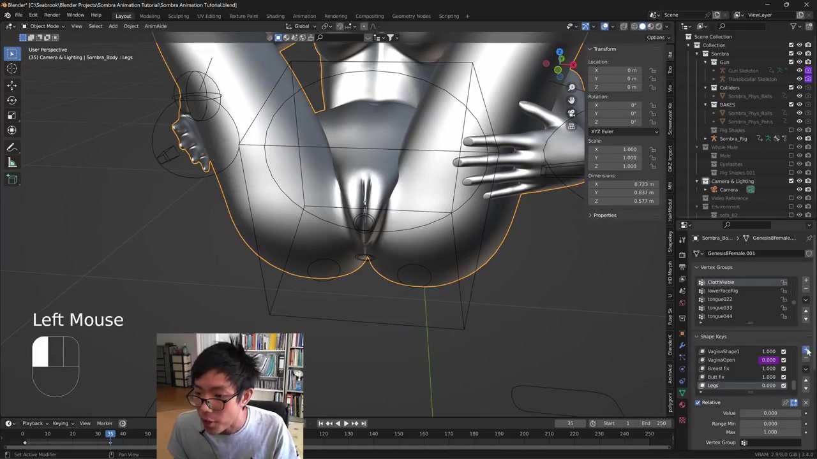This screenshot has height=459, width=817.
Task: Toggle the VaginaOpen shape key checkbox
Action: 783,360
